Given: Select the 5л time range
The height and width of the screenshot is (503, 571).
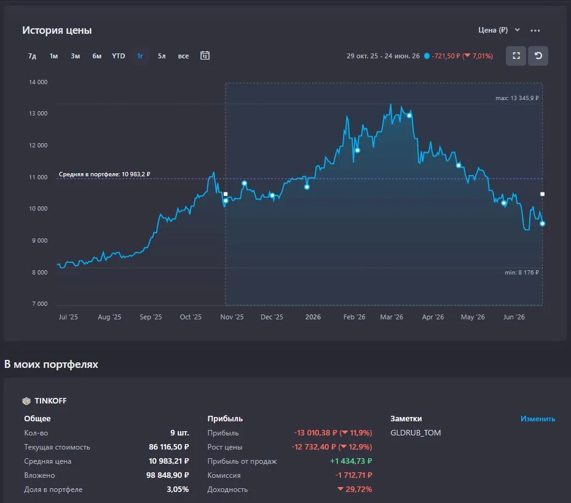Looking at the screenshot, I should click(x=162, y=56).
